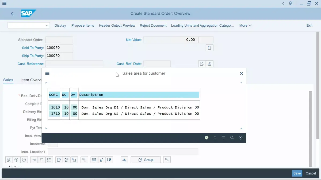
Task: Click the Cust. Reference input field
Action: coord(74,64)
